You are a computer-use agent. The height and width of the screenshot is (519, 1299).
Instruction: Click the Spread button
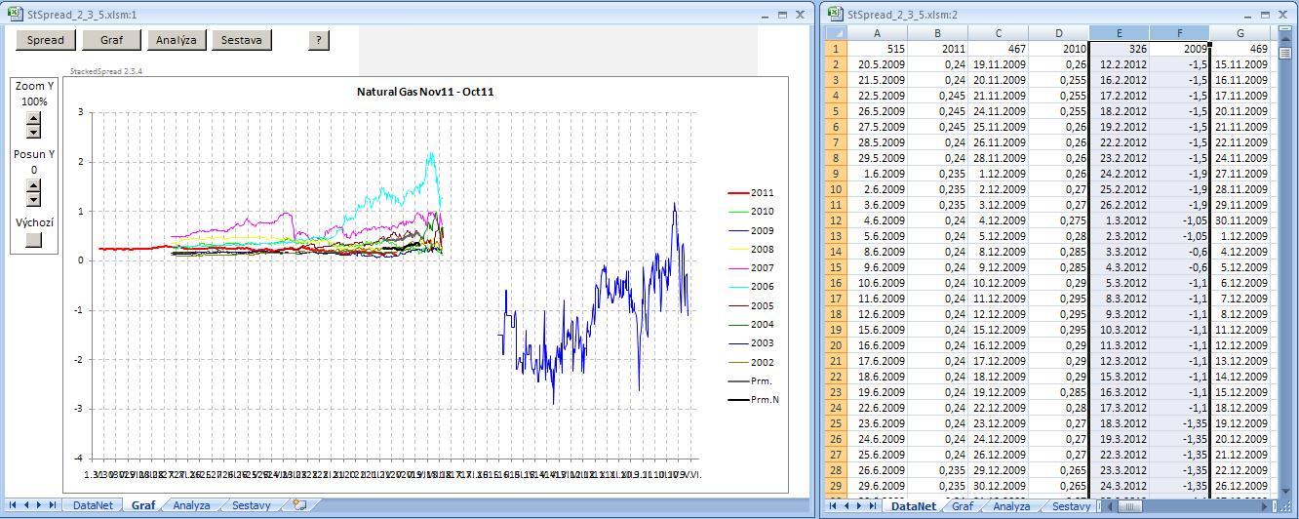click(x=46, y=40)
